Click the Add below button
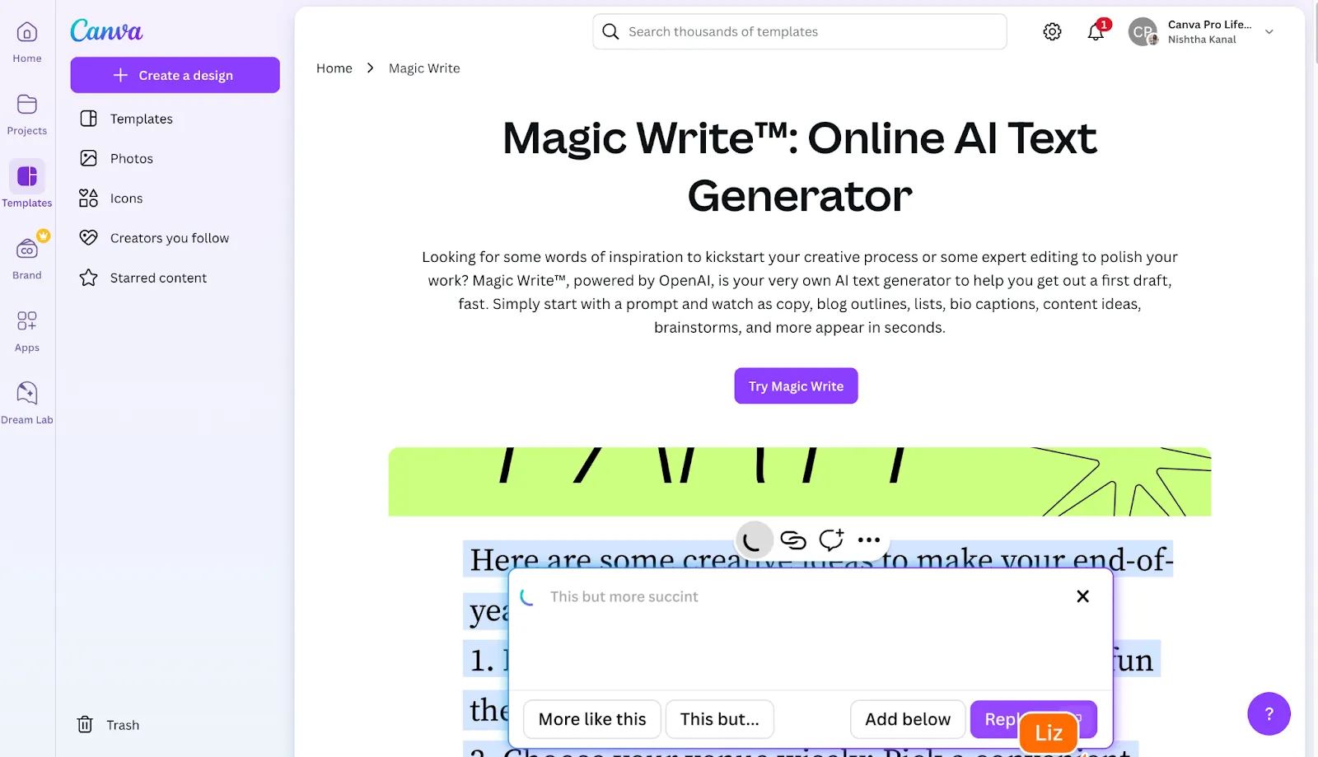 (x=908, y=719)
